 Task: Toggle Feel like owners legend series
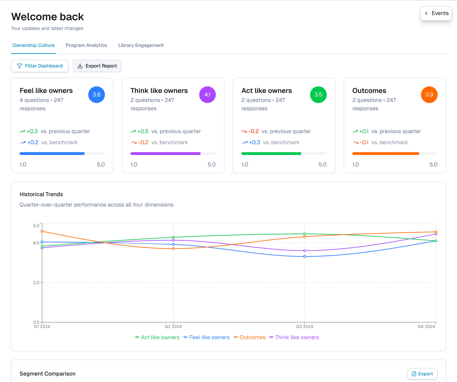(x=206, y=338)
